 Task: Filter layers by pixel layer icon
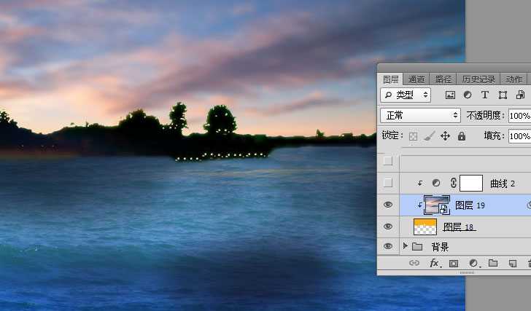(450, 95)
